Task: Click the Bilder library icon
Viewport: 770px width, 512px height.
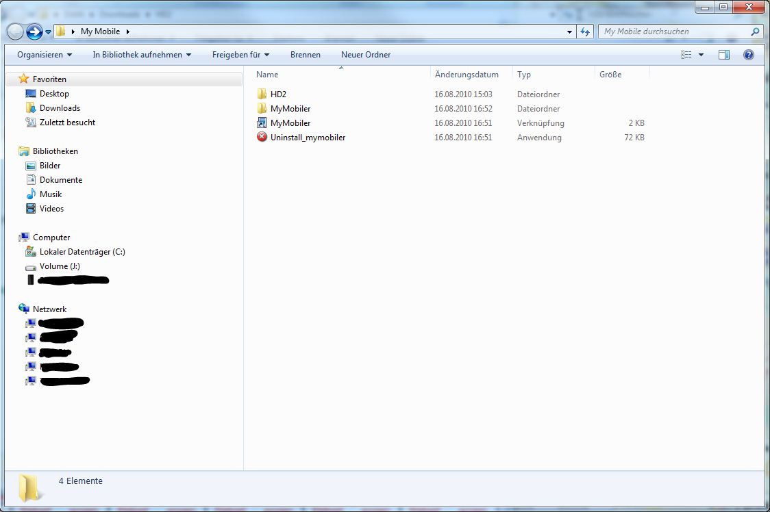Action: tap(31, 166)
